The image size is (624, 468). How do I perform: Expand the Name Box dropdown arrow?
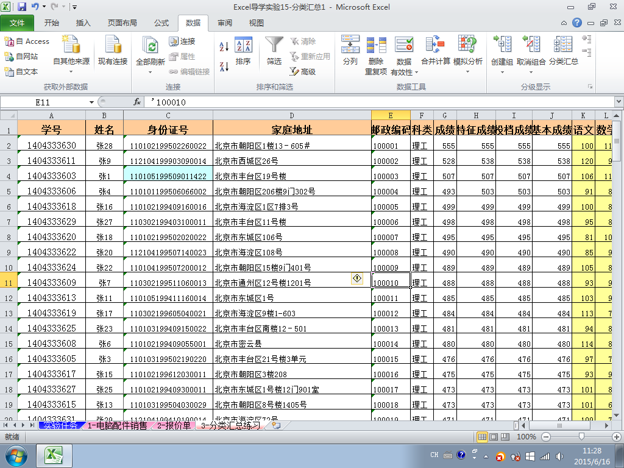[x=92, y=102]
